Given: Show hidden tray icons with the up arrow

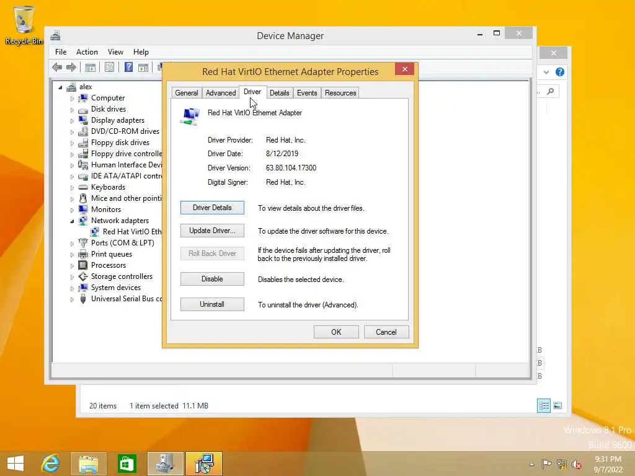Looking at the screenshot, I should point(531,464).
